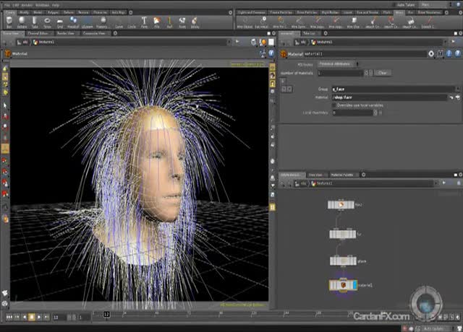Enable Overrides use local variables checkbox

(334, 105)
